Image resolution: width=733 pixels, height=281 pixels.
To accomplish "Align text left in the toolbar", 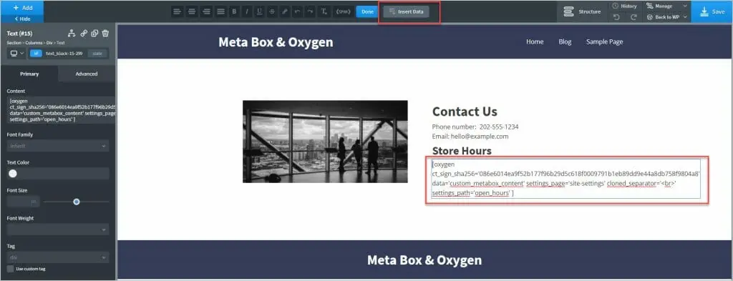I will click(177, 11).
